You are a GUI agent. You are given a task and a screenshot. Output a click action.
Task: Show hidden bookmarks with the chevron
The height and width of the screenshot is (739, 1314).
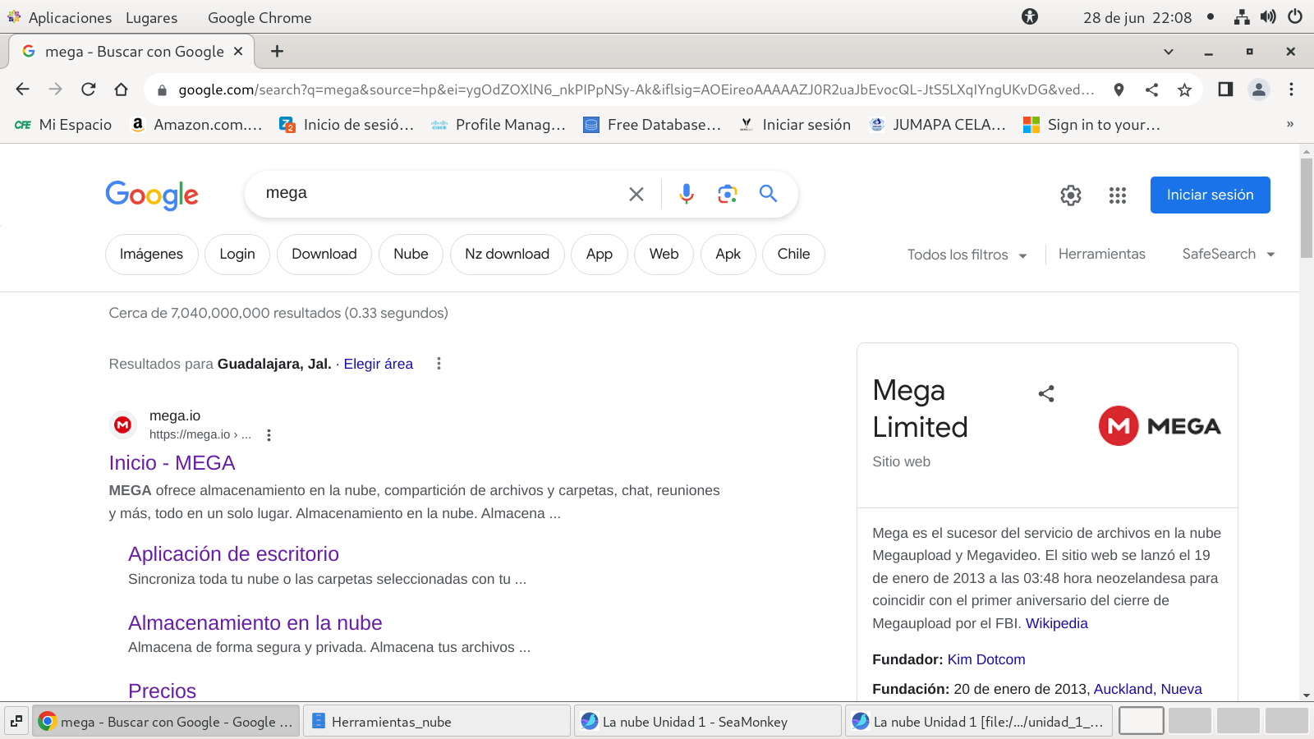pyautogui.click(x=1289, y=125)
